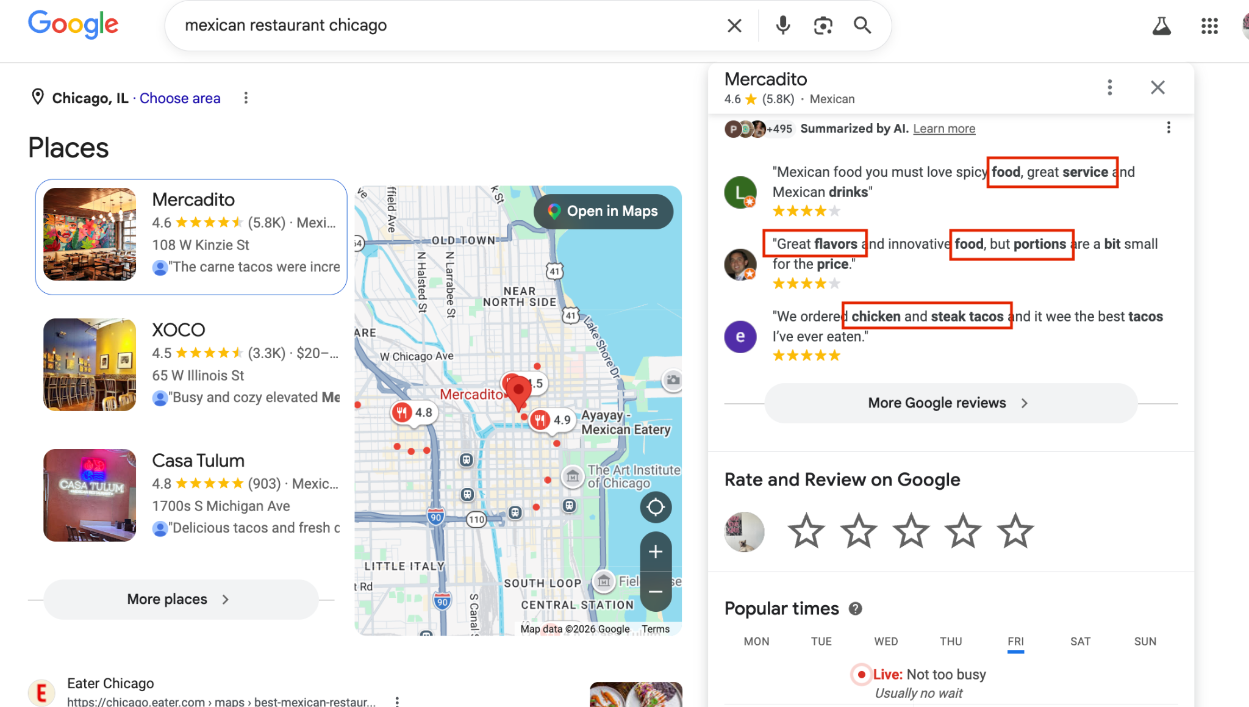The width and height of the screenshot is (1249, 707).
Task: Select FRI in Popular times
Action: point(1015,642)
